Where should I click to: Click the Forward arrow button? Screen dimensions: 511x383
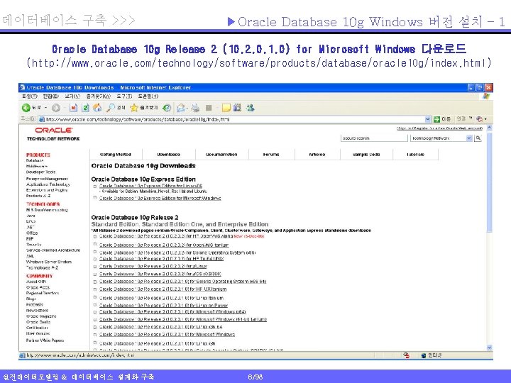56,108
